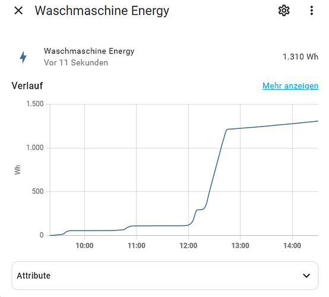This screenshot has height=297, width=329.
Task: Expand the Attribute section
Action: pyautogui.click(x=165, y=276)
